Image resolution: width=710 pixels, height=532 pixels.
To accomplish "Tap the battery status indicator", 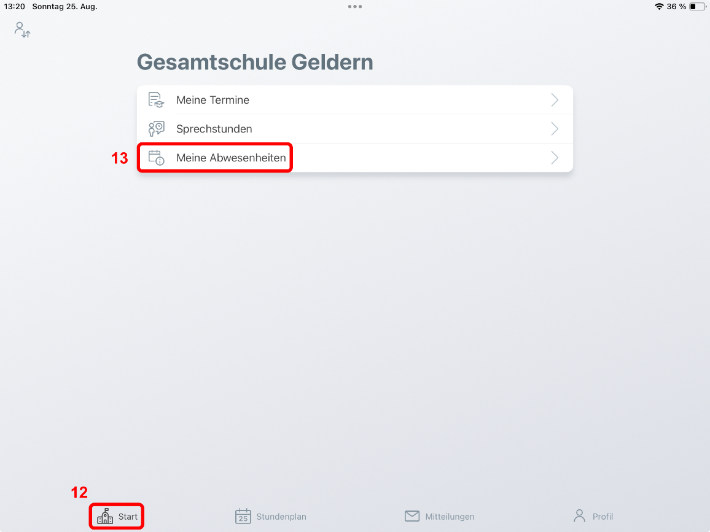I will coord(697,6).
